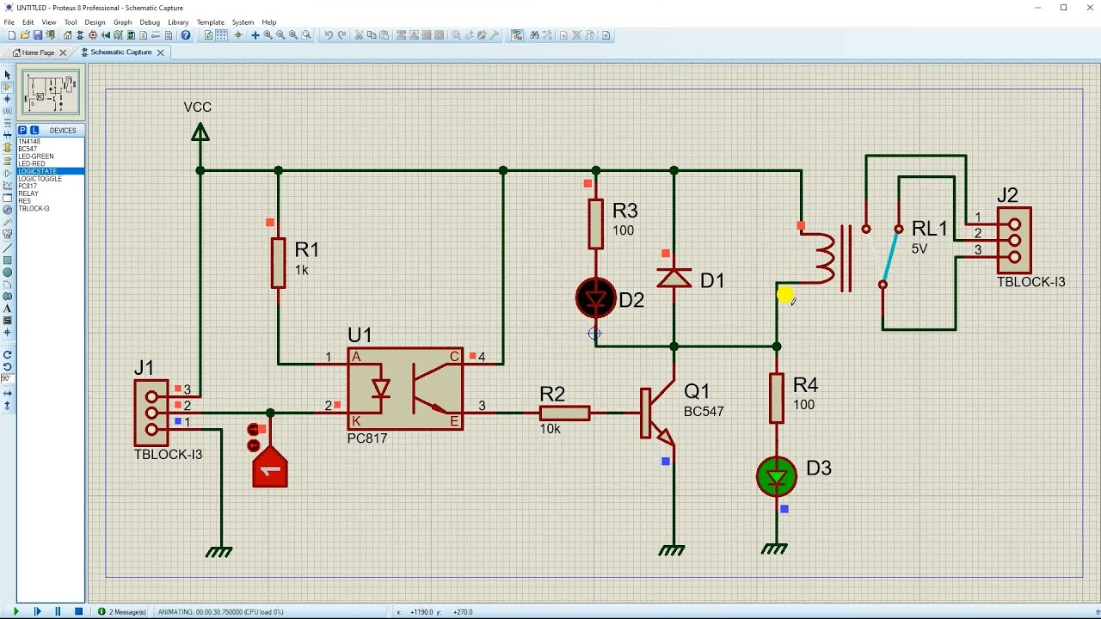Click the Cut scissors icon
1101x619 pixels.
point(360,35)
